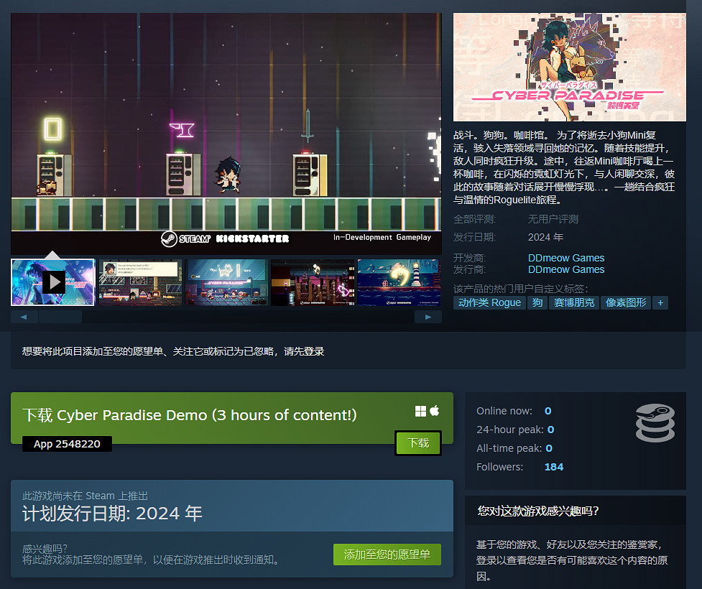Click the right carousel navigation arrow

[428, 316]
